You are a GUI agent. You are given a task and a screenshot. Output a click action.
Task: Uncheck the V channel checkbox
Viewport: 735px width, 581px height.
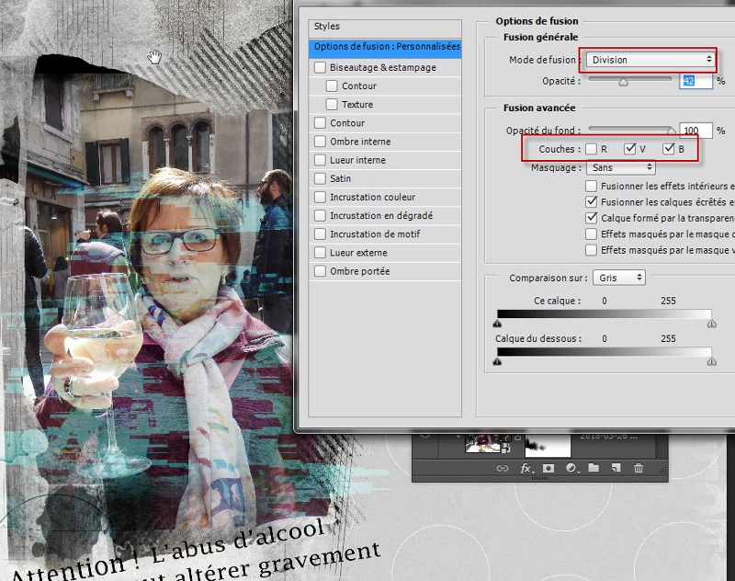click(x=629, y=149)
